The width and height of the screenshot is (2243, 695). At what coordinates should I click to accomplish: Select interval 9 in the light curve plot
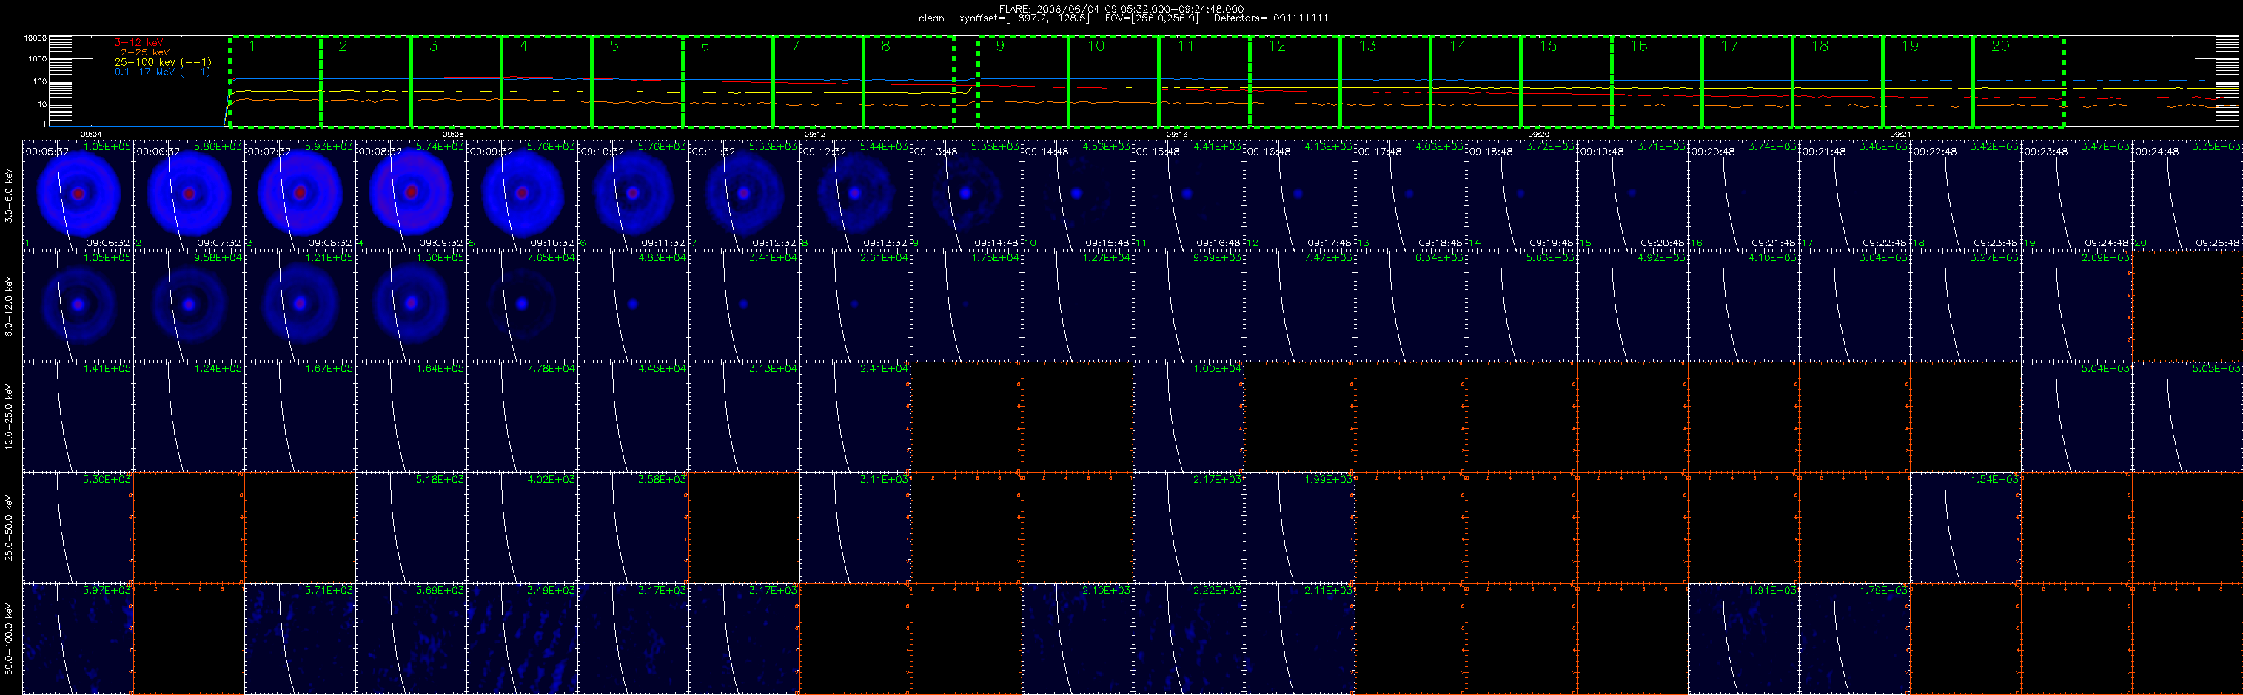[1023, 82]
